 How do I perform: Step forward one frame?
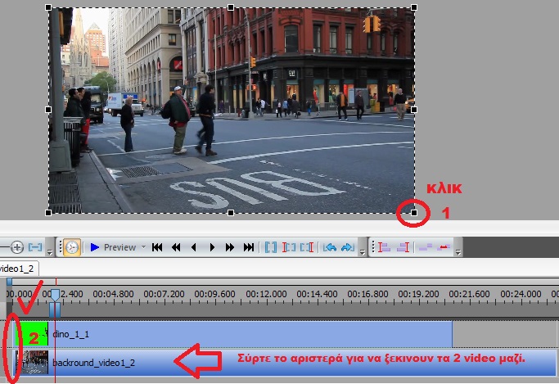click(212, 247)
